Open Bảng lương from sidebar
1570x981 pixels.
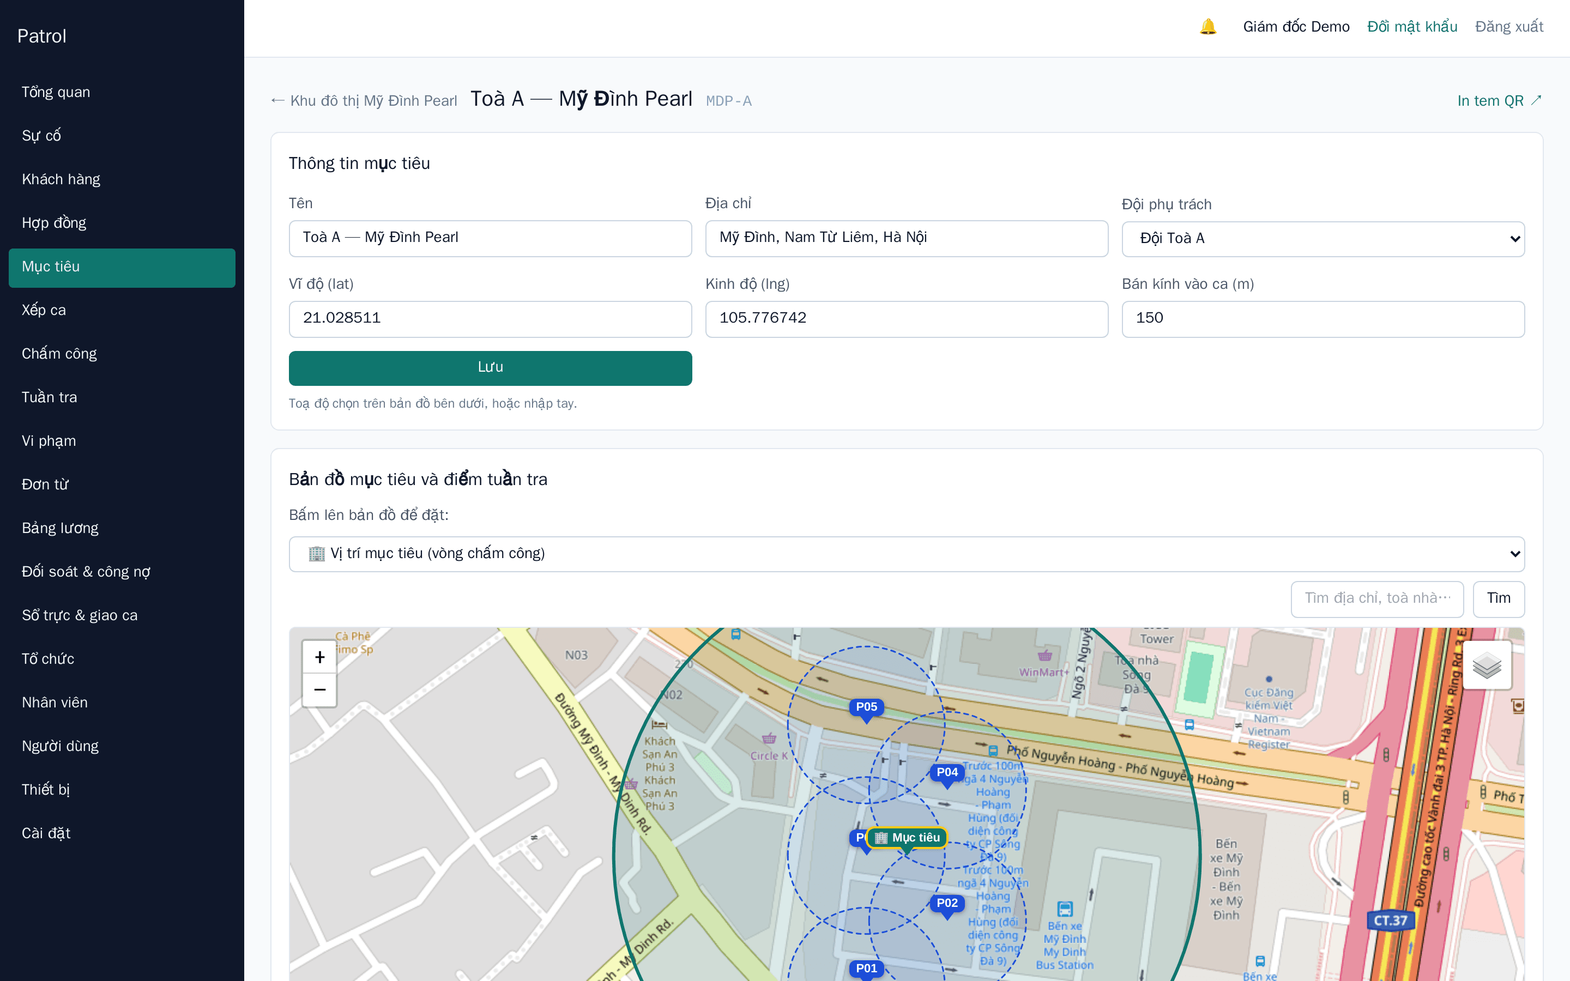point(122,528)
